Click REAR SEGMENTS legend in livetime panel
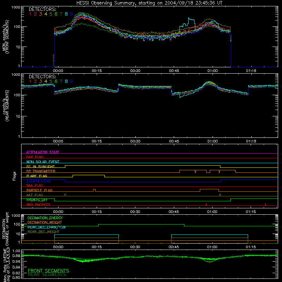Viewport: 282px width, 282px height. pyautogui.click(x=47, y=275)
